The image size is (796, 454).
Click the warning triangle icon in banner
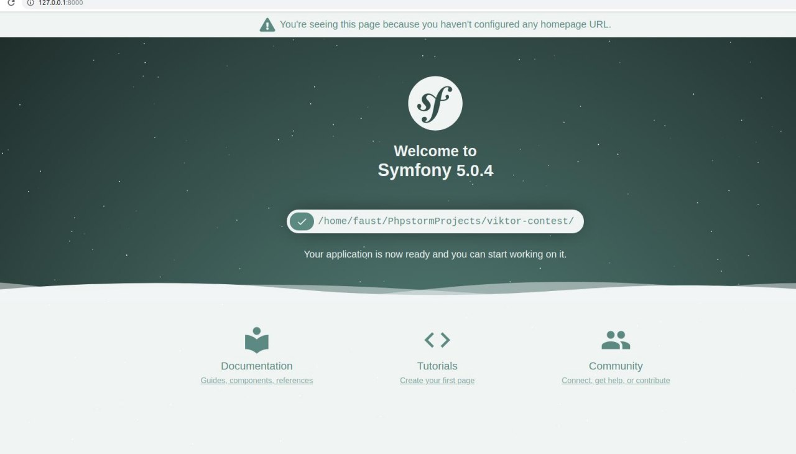coord(267,25)
